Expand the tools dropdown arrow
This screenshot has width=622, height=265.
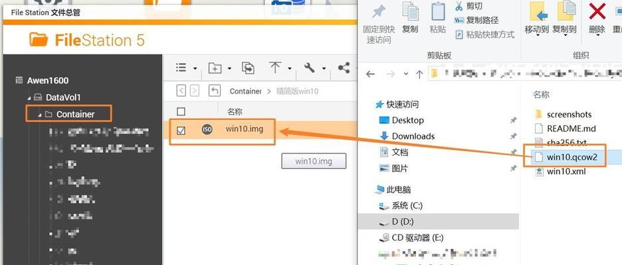(x=324, y=69)
